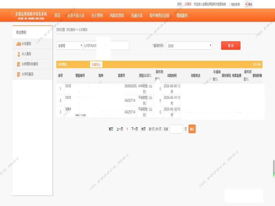Click the vehicle frame number input field

pyautogui.click(x=106, y=46)
